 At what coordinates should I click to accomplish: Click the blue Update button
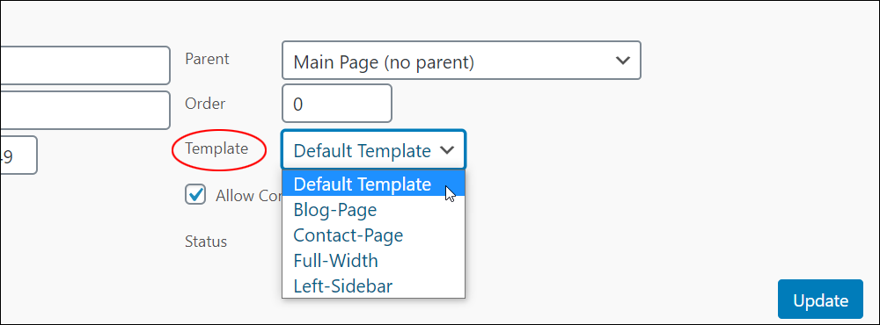coord(820,300)
